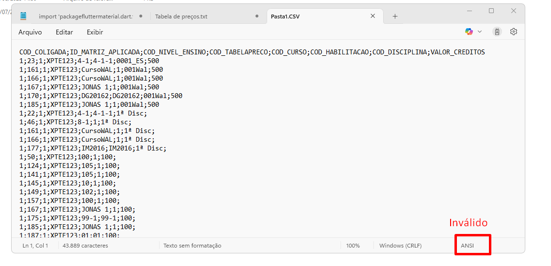The height and width of the screenshot is (266, 551).
Task: Click unsaved dot on the import tab
Action: click(x=141, y=16)
